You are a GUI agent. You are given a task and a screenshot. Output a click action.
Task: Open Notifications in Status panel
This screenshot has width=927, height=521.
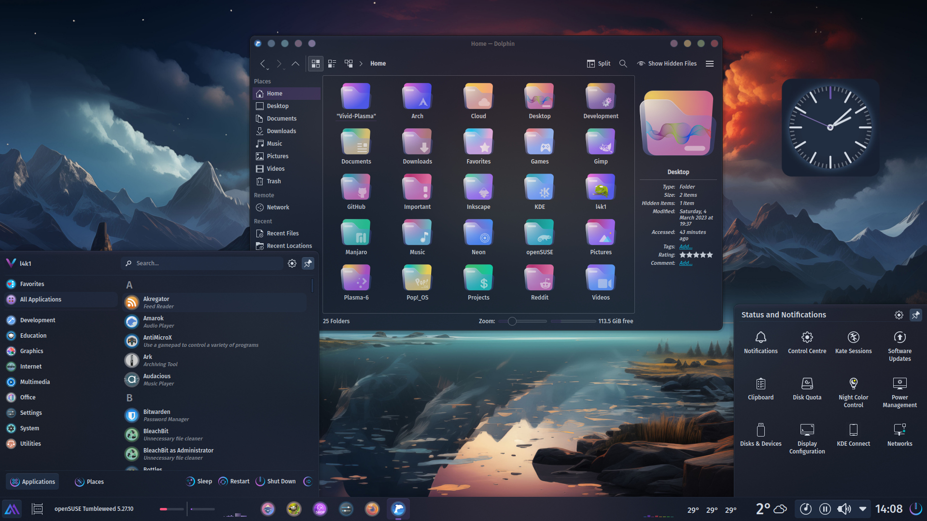pos(760,343)
